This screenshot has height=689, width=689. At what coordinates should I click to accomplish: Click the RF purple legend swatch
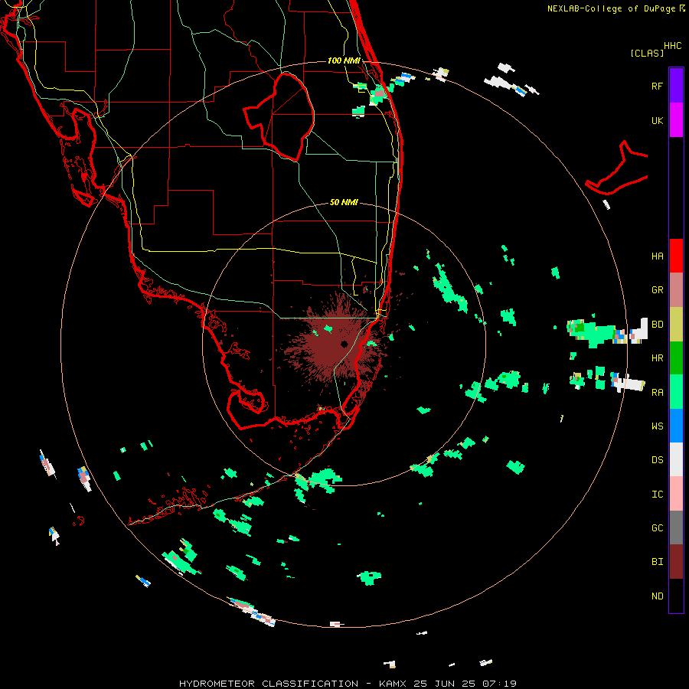click(x=676, y=86)
